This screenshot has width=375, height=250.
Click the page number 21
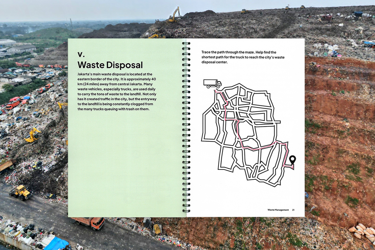[293, 210]
